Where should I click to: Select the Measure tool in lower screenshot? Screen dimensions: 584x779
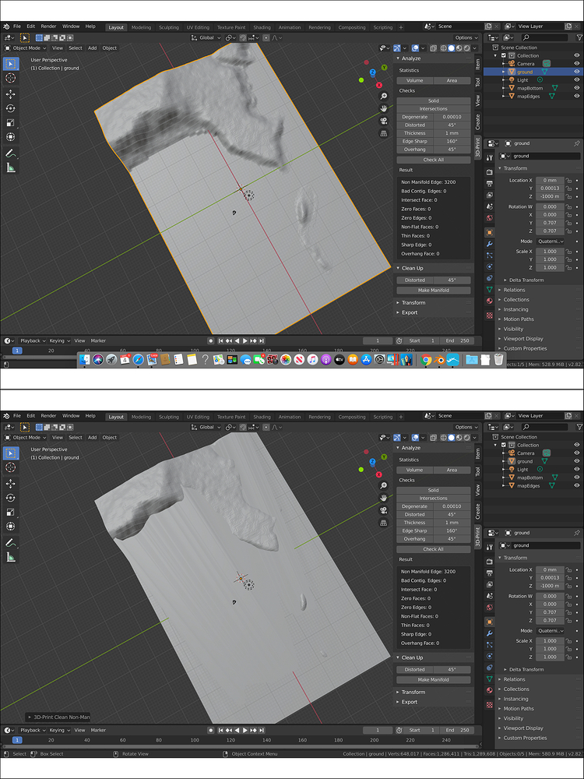(10, 558)
